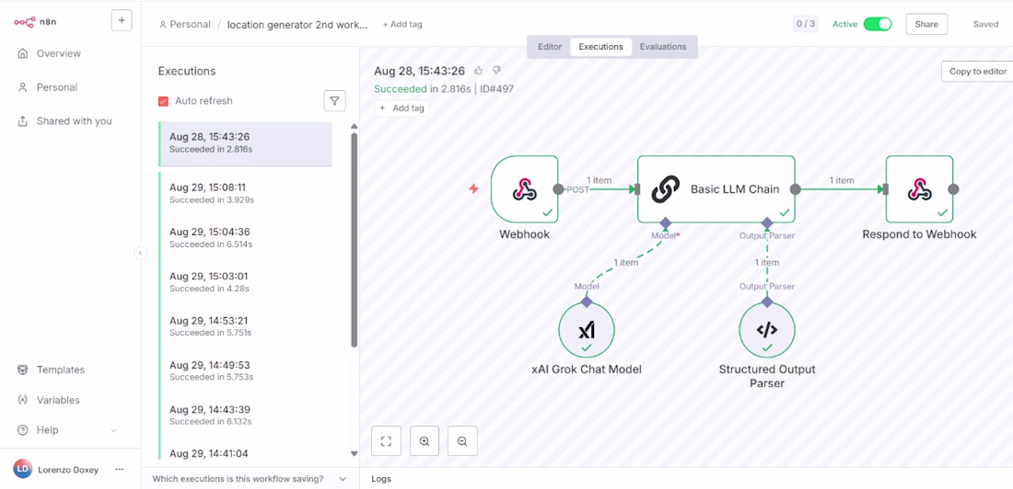Select the Structured Output Parser node
The width and height of the screenshot is (1013, 489).
pos(767,330)
